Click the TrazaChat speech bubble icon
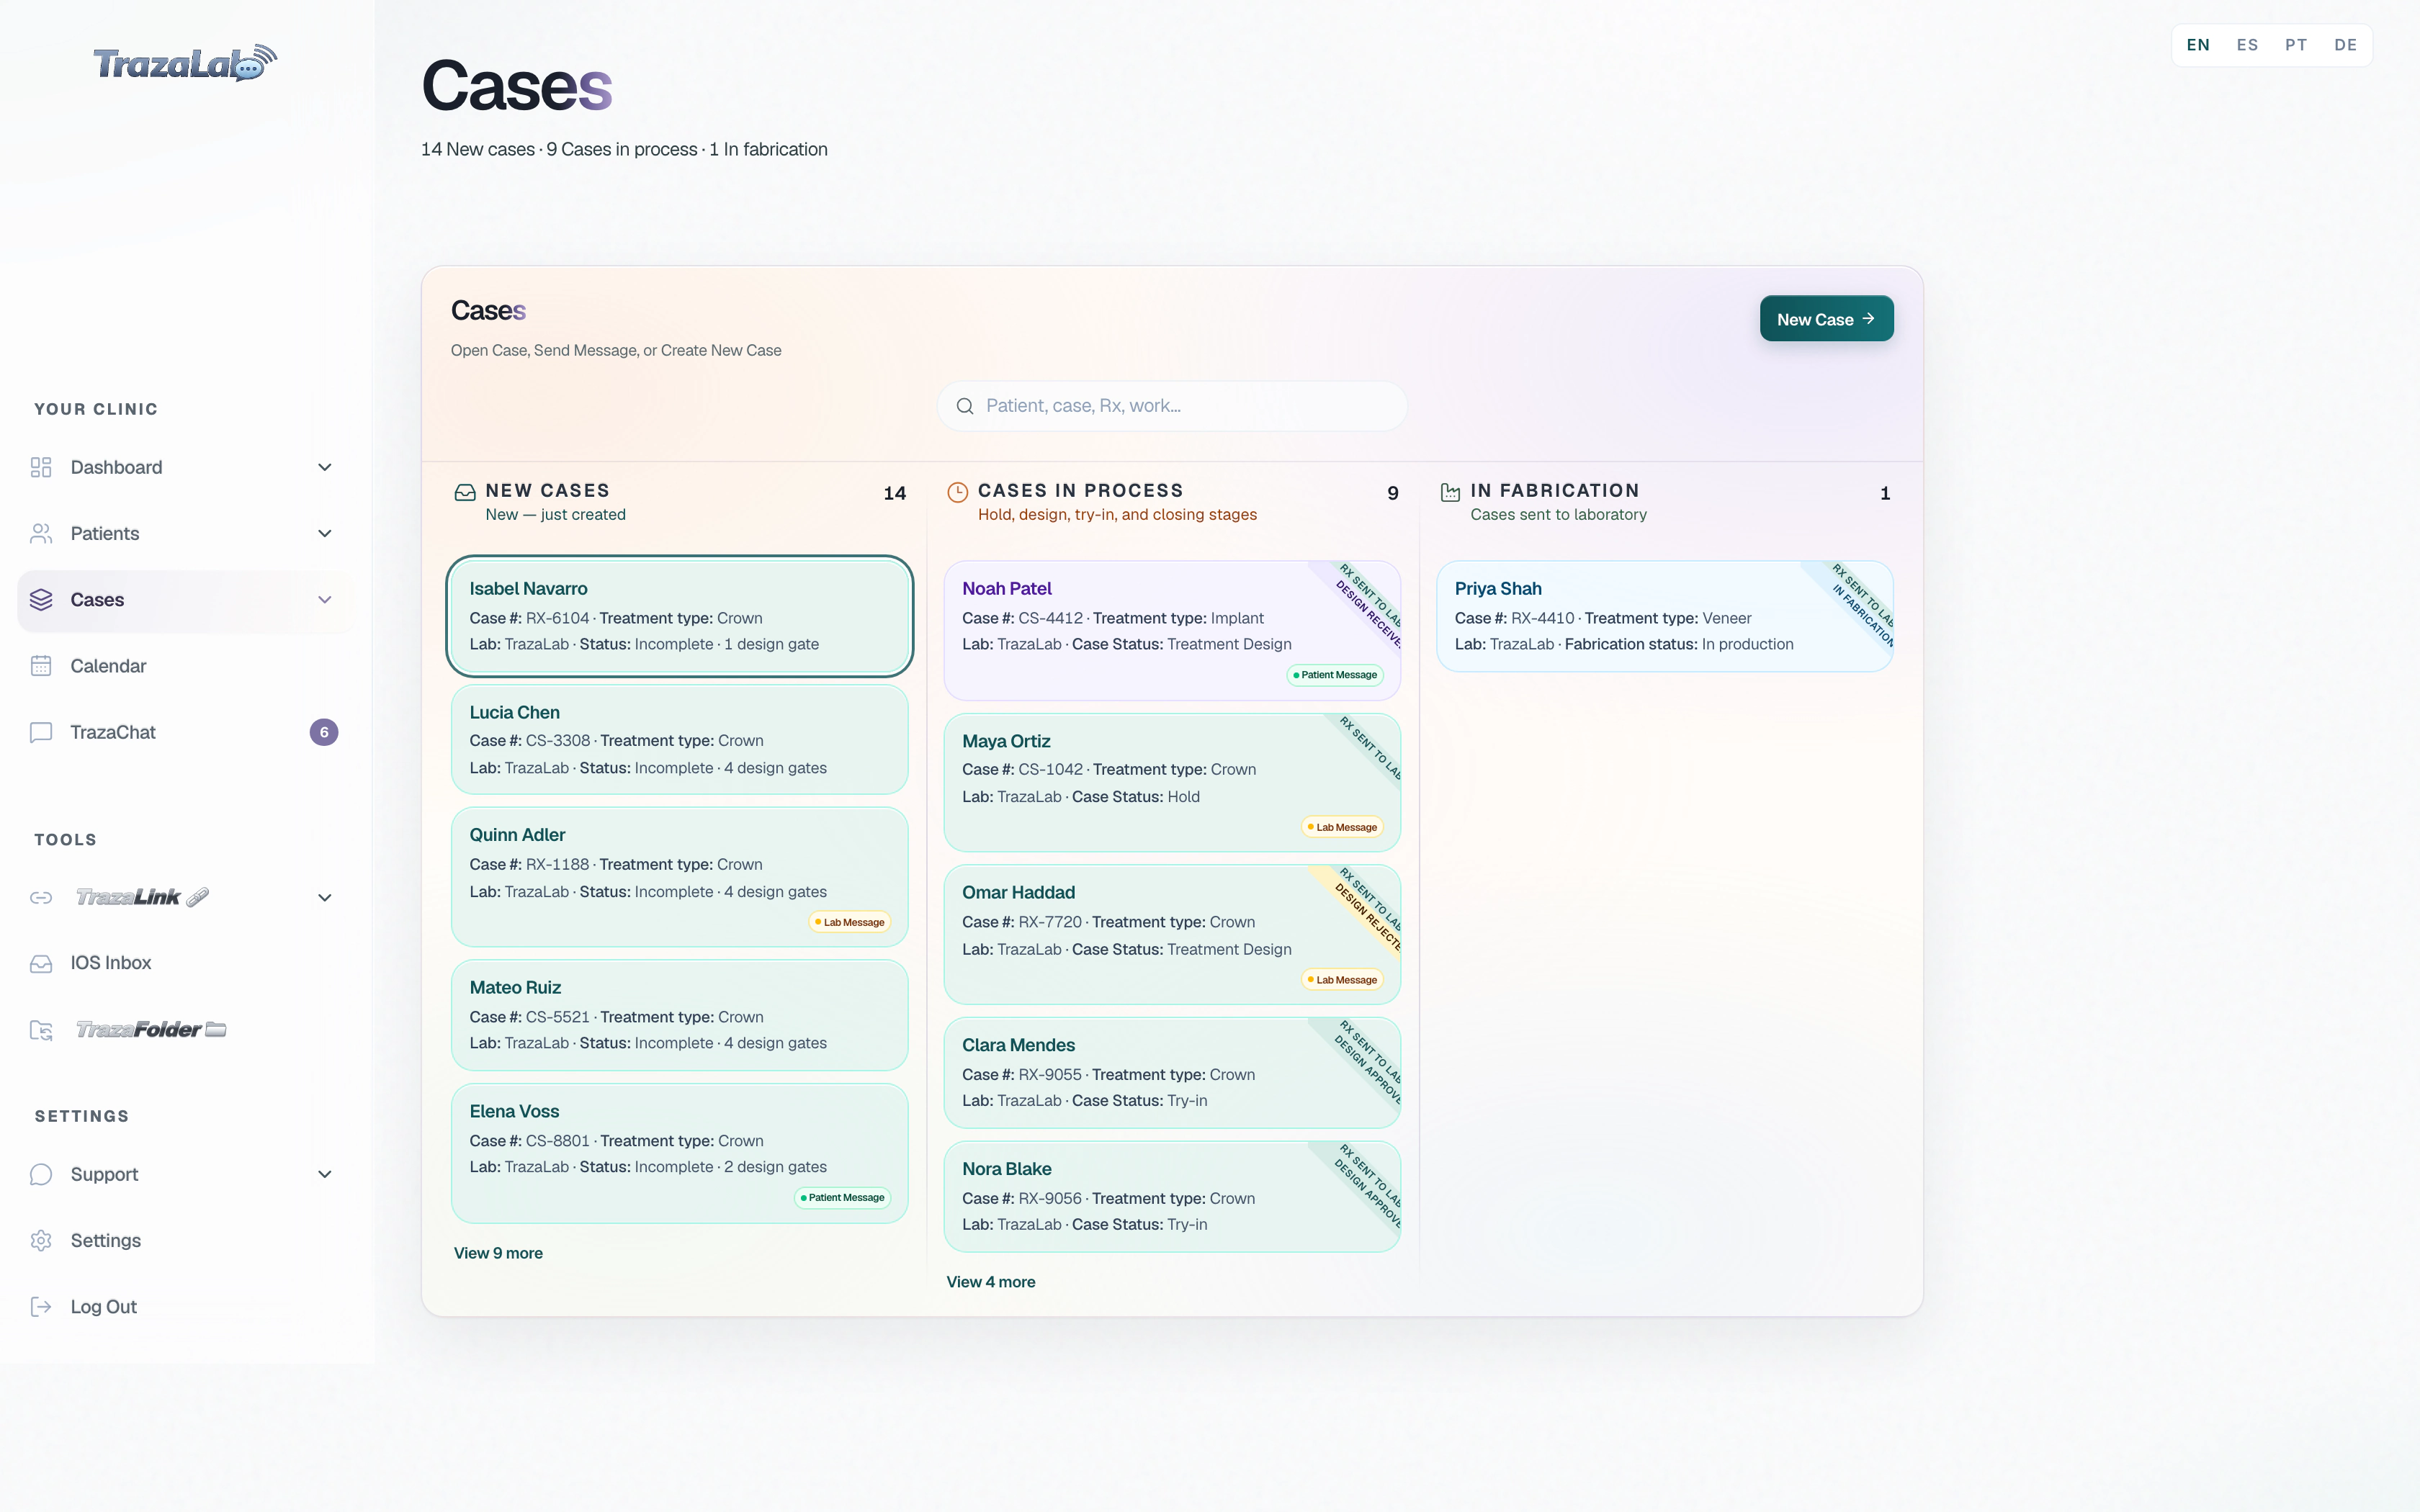The height and width of the screenshot is (1512, 2420). 41,732
